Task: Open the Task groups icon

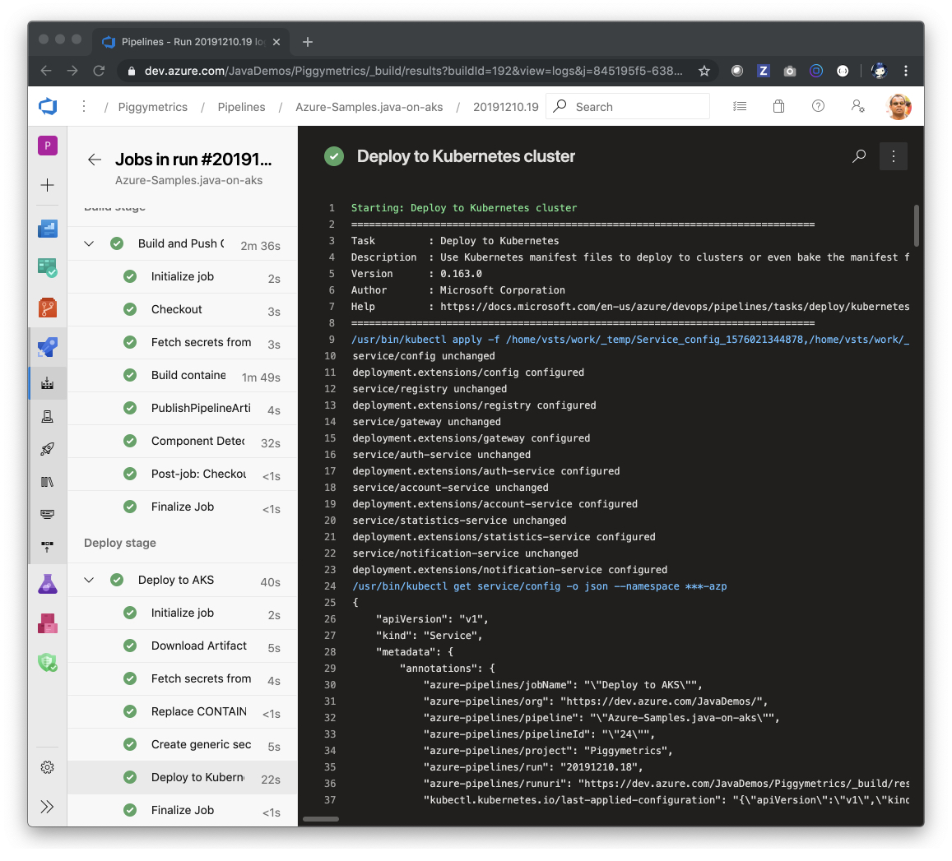Action: pos(48,514)
